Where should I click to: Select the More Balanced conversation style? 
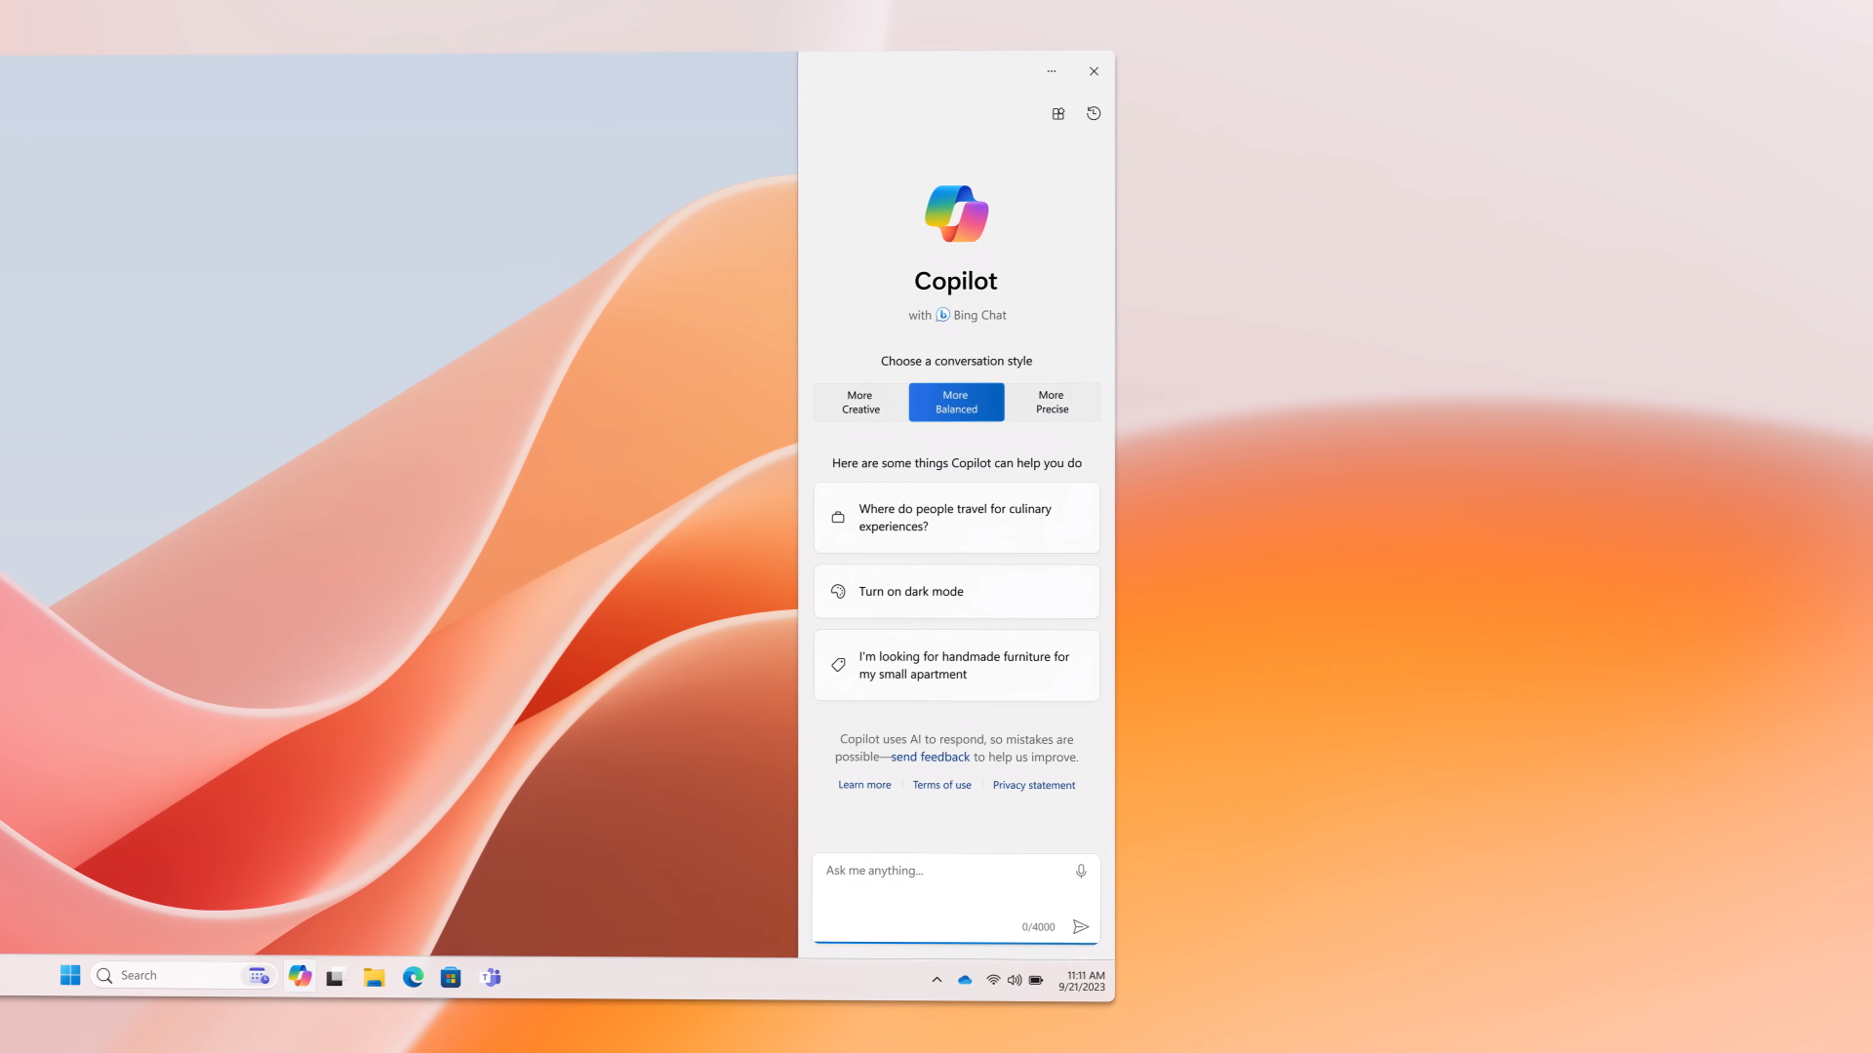(x=956, y=401)
